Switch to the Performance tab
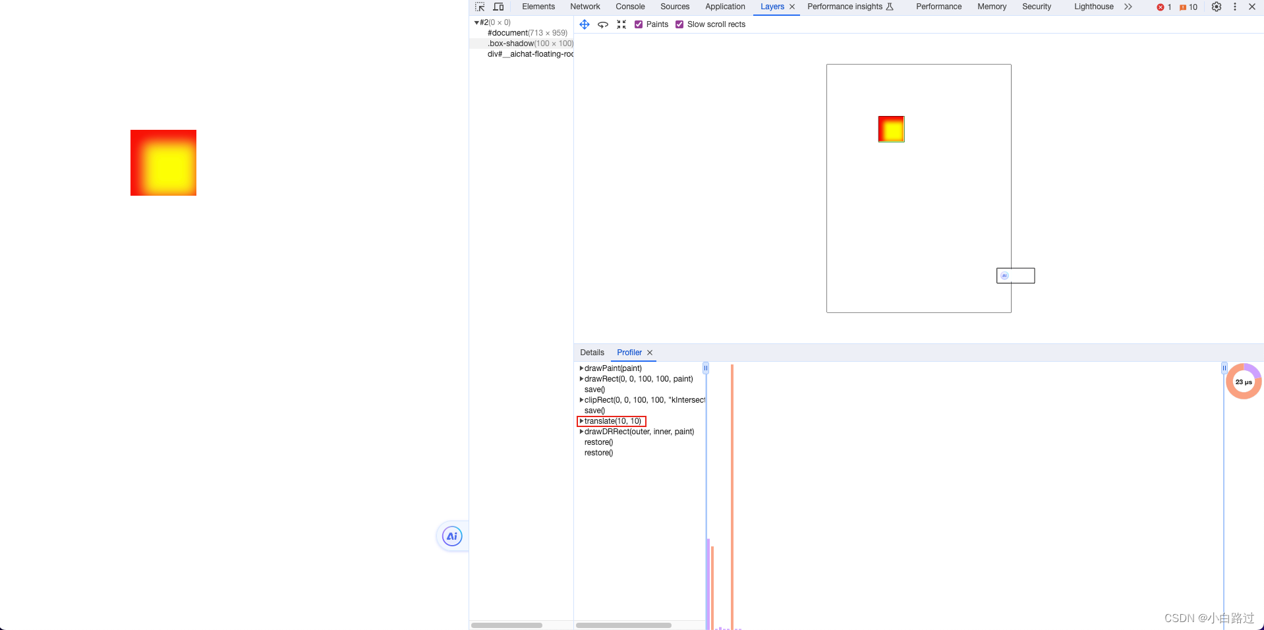 point(938,7)
